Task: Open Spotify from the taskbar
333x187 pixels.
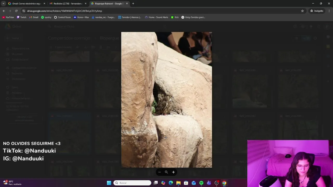Action: pos(201,183)
